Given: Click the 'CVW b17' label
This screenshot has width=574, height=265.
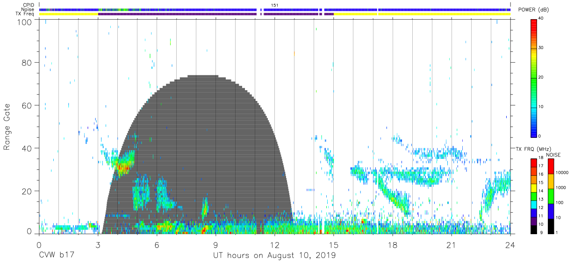Looking at the screenshot, I should coord(57,256).
